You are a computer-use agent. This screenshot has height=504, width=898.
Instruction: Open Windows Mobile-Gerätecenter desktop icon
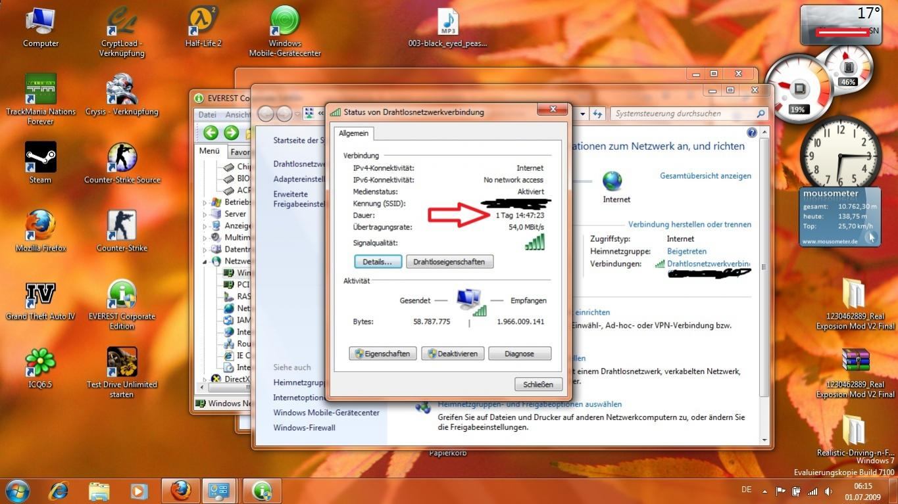pos(285,32)
